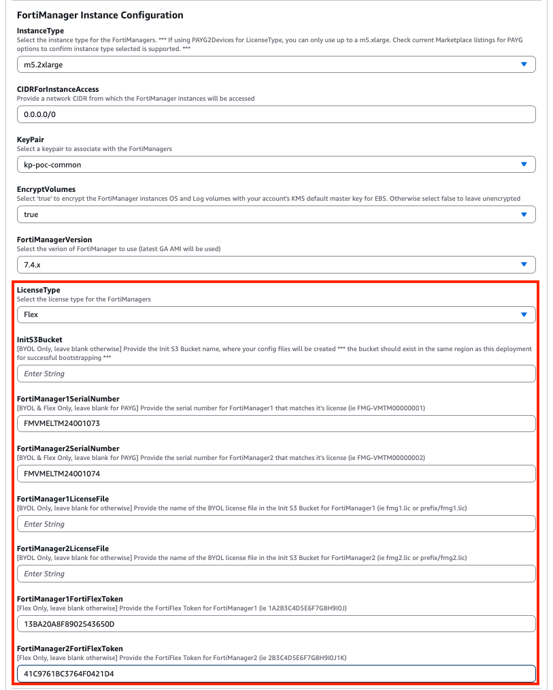The width and height of the screenshot is (553, 690).
Task: Click the blue arrow on KeyPair dropdown
Action: (x=523, y=164)
